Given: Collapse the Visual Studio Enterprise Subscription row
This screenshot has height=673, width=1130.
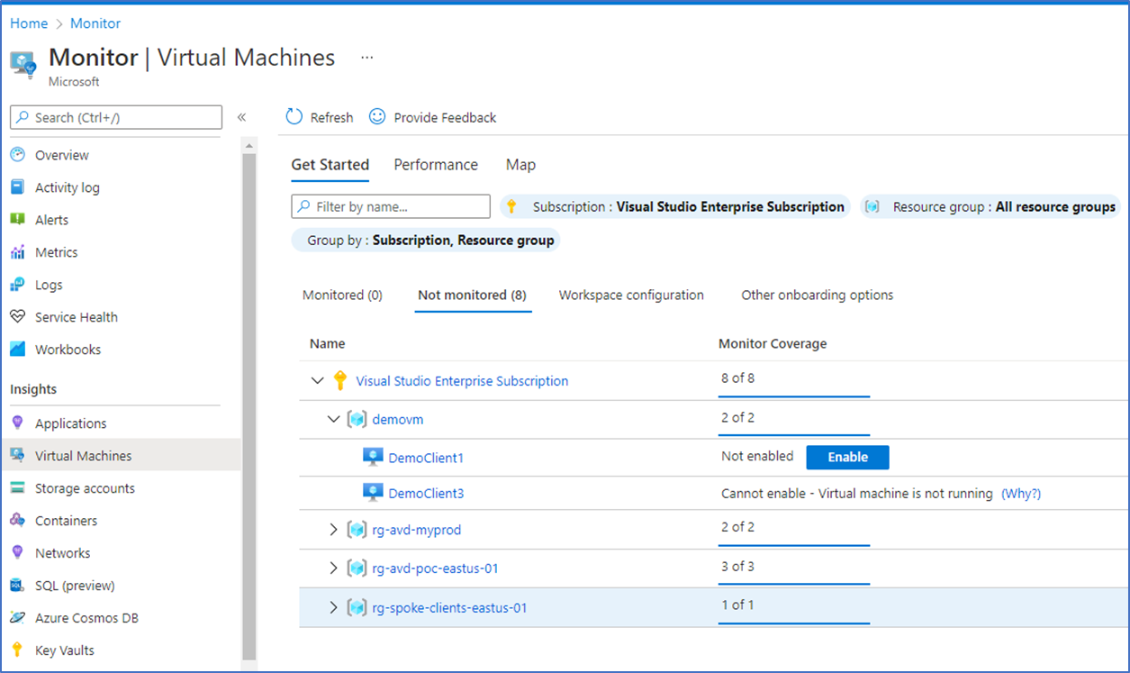Looking at the screenshot, I should (x=317, y=381).
